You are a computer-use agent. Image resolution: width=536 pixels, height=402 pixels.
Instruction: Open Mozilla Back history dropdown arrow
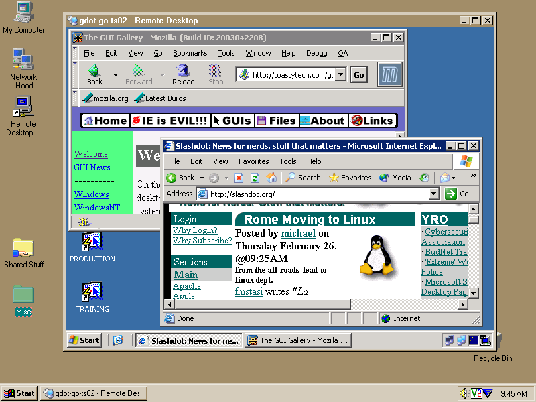click(115, 75)
